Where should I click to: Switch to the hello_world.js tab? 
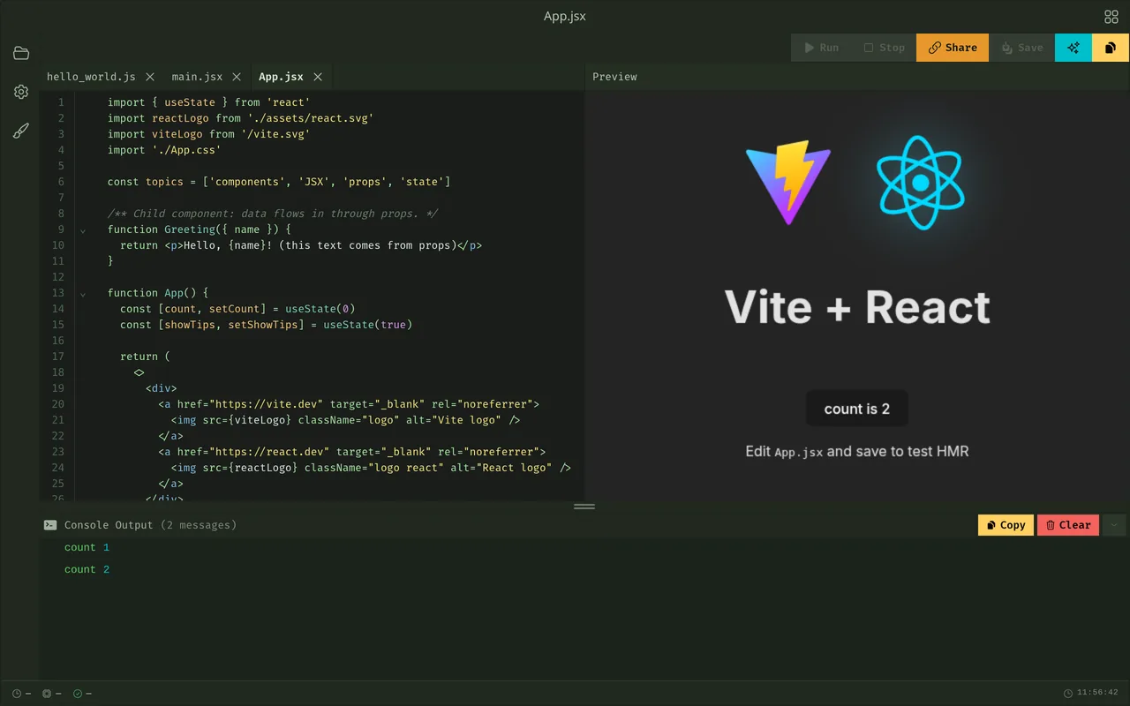click(91, 77)
